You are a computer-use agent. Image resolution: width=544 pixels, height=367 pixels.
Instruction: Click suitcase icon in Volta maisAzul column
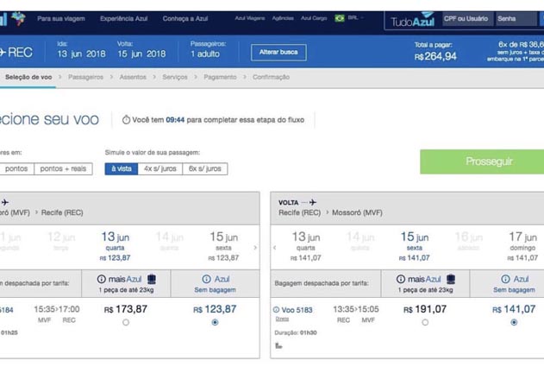(451, 279)
